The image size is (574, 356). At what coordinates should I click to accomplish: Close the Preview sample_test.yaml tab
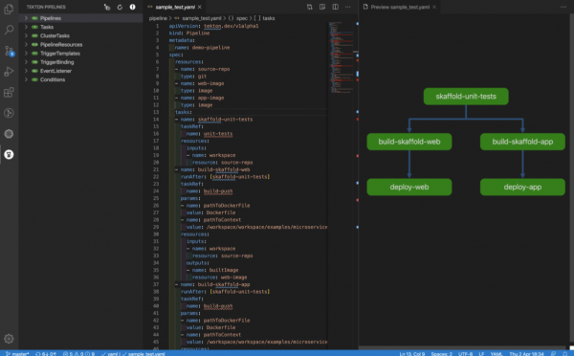(x=434, y=7)
